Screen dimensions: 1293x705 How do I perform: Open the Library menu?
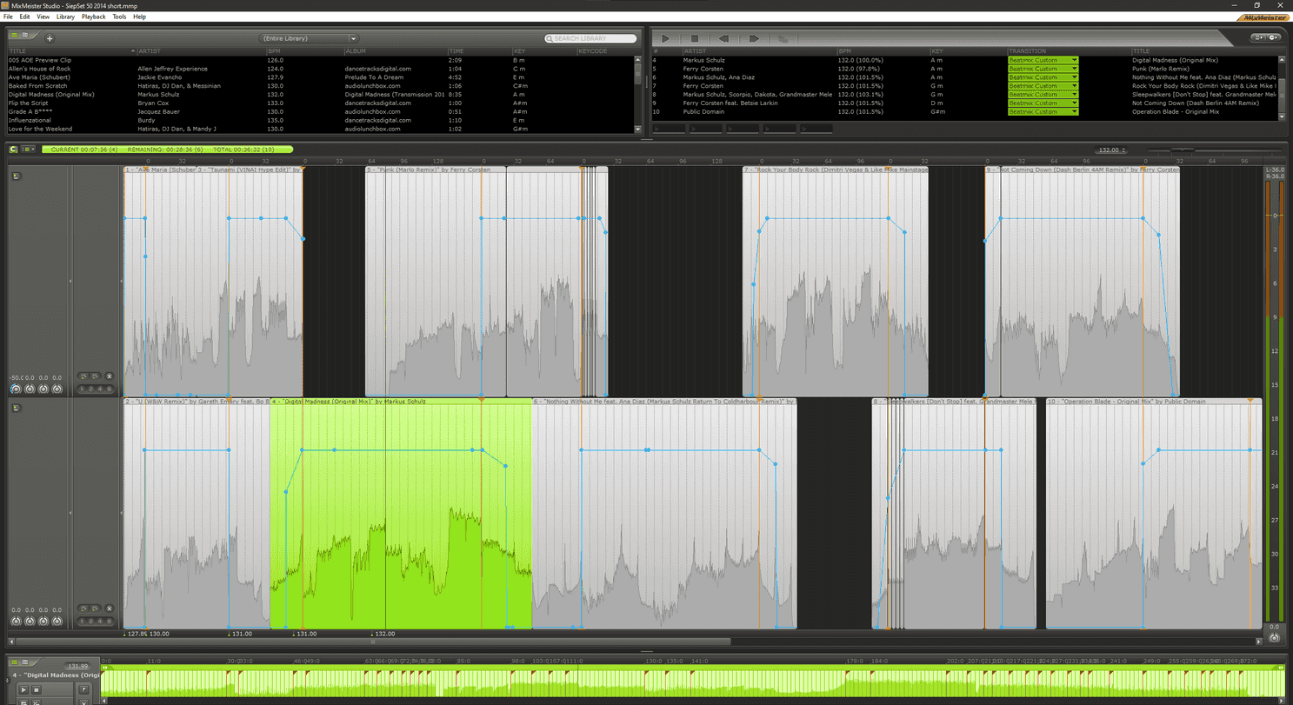(65, 17)
